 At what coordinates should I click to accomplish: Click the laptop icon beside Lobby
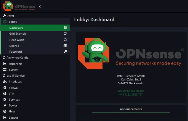[x=5, y=22]
